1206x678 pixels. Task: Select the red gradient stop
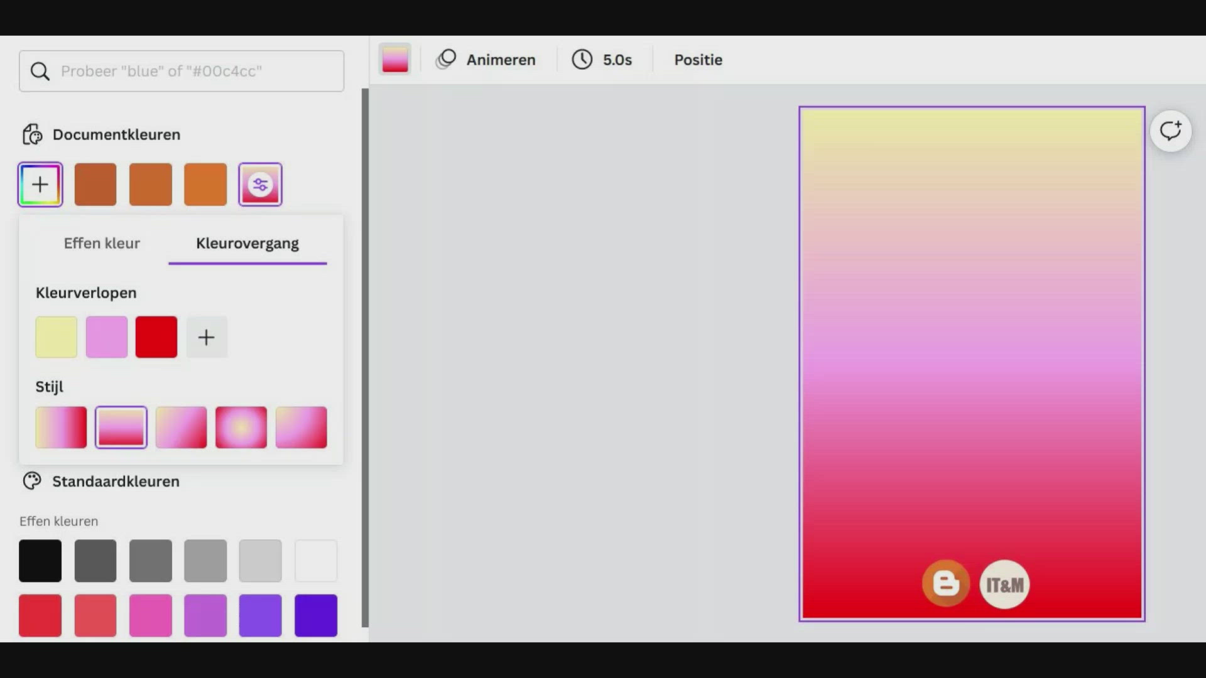(156, 337)
